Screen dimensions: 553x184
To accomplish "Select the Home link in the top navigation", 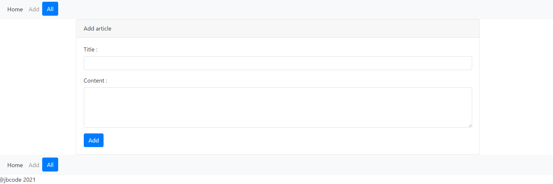I will click(x=15, y=9).
